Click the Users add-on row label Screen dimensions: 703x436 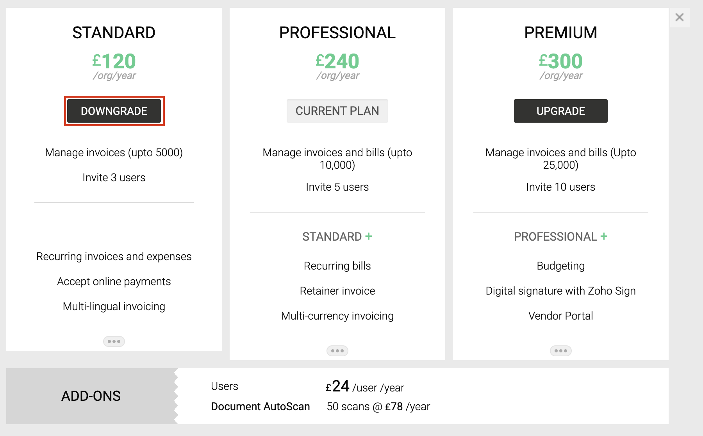[225, 386]
